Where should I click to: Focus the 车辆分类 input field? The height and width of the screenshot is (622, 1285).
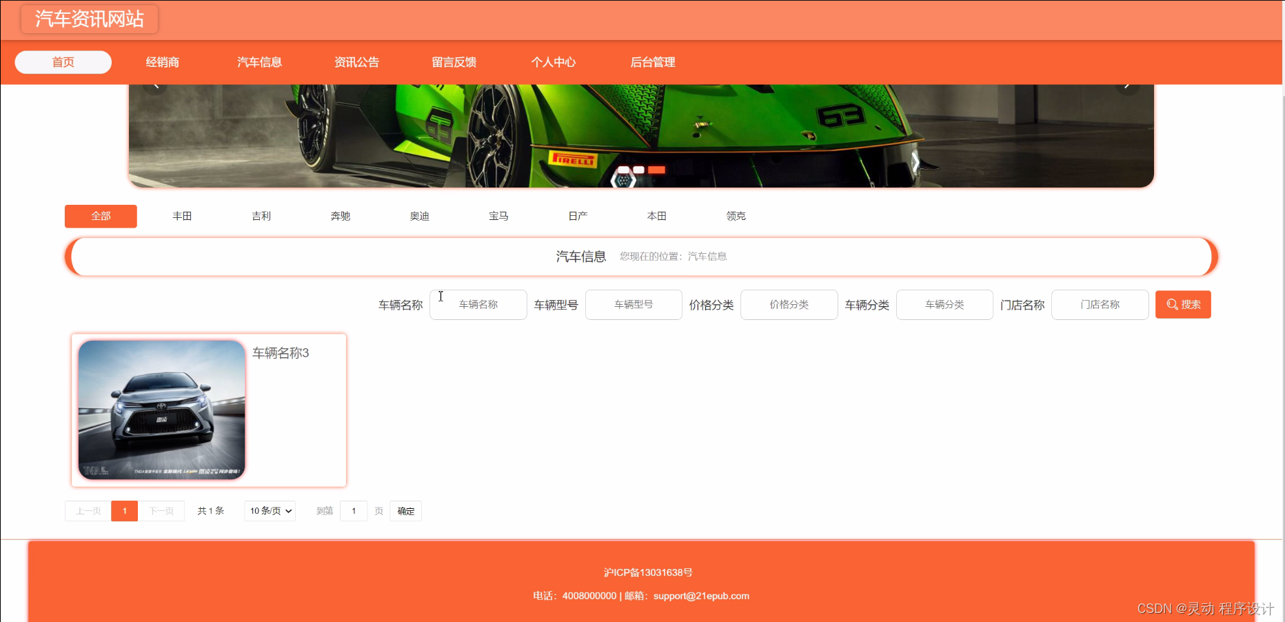click(x=944, y=305)
